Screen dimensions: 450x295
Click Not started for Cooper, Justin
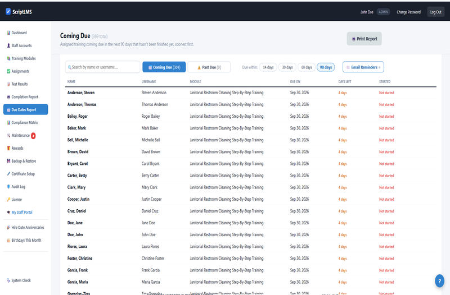click(386, 199)
